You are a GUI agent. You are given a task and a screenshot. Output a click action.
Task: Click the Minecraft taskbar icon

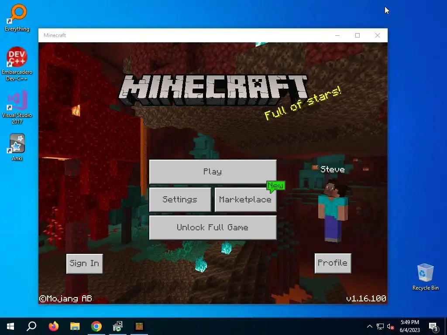coord(139,326)
